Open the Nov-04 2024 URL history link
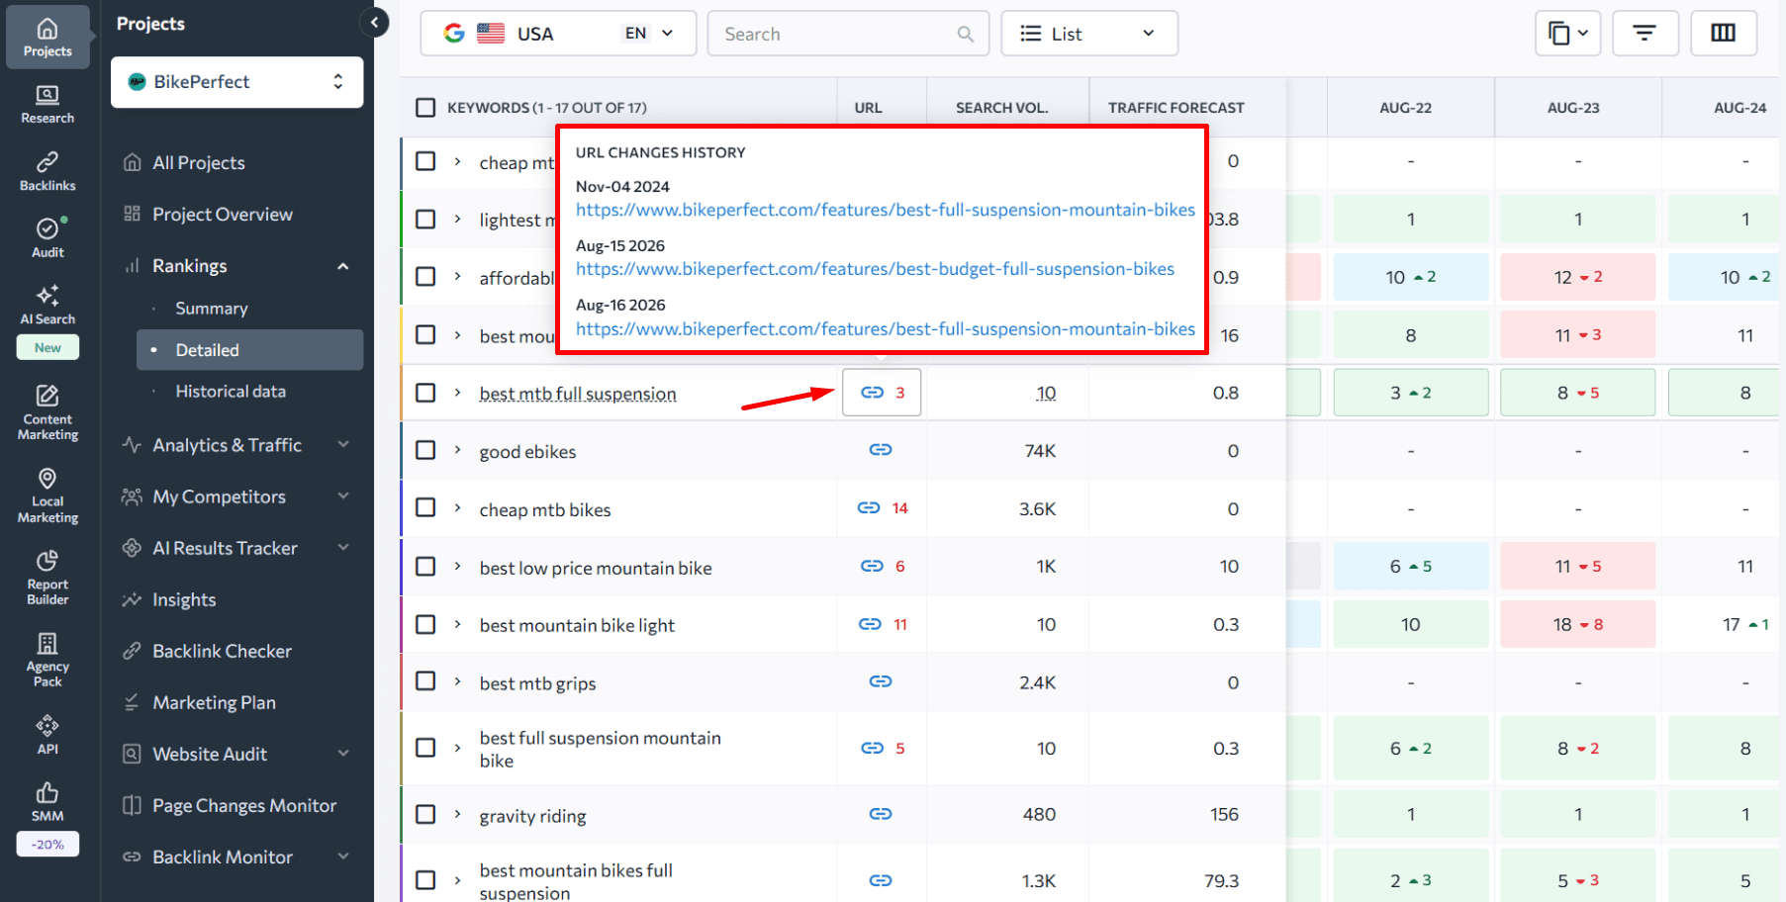This screenshot has height=902, width=1786. (x=886, y=210)
